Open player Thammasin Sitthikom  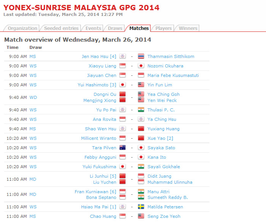171,56
